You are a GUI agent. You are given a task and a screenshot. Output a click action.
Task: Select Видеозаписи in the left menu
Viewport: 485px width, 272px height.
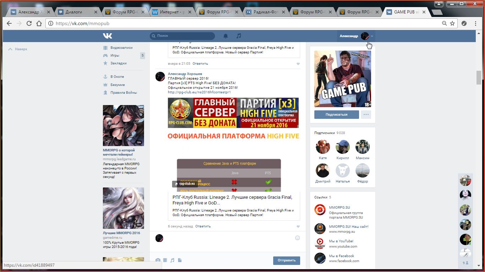pos(121,48)
